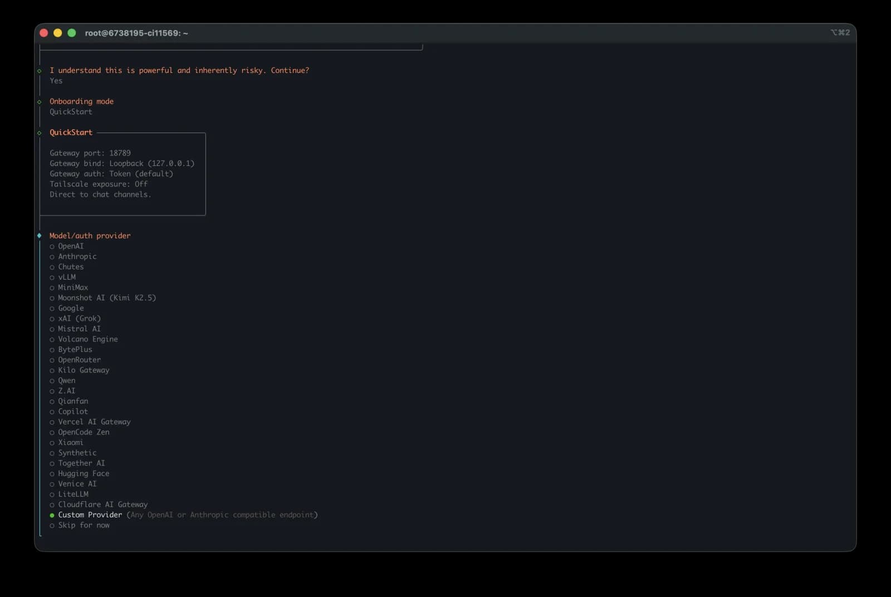Click Gateway auth: Token (default) line
Screen dimensions: 891x597
[x=111, y=174]
